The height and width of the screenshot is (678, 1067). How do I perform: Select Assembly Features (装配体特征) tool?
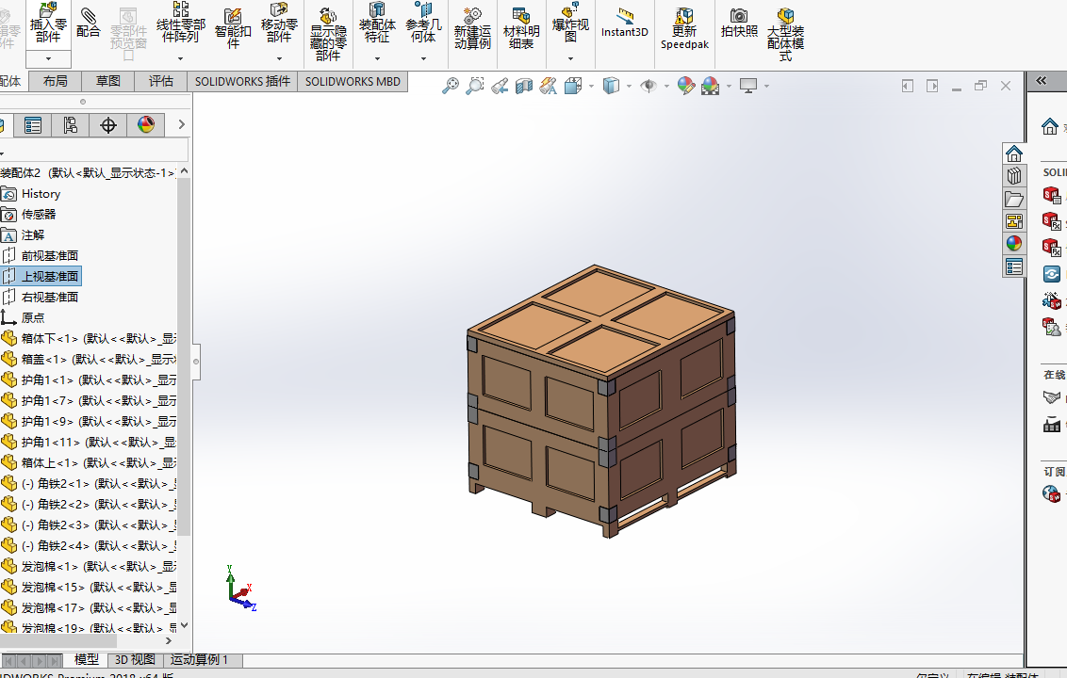coord(377,23)
